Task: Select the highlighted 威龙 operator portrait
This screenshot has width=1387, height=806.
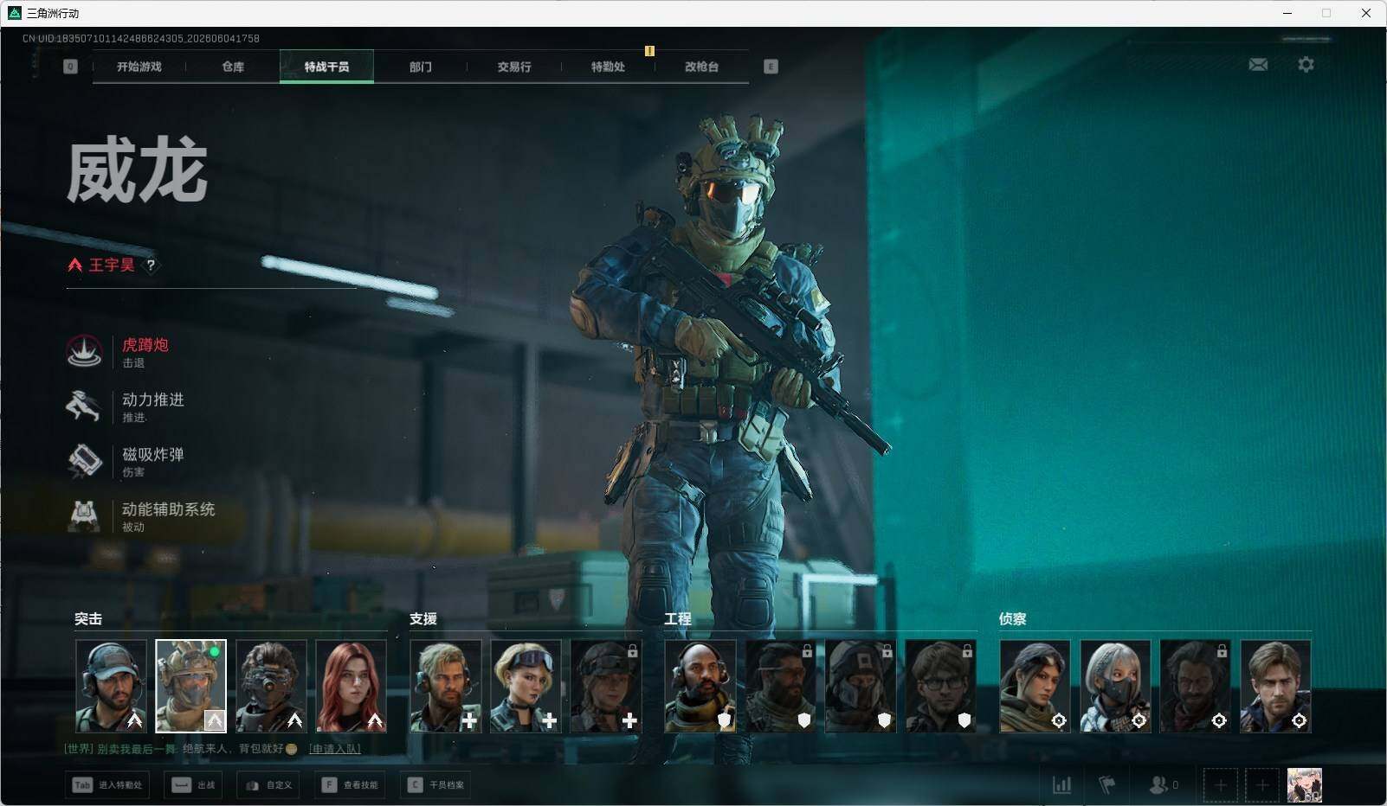Action: (x=190, y=687)
